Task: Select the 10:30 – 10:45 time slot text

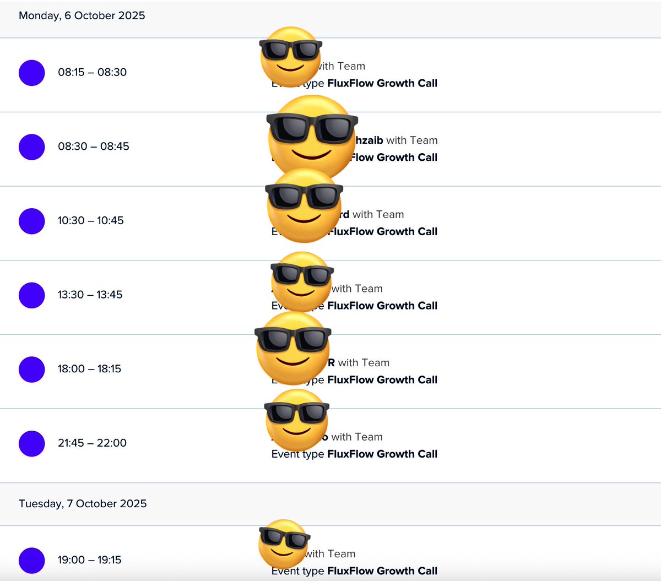Action: pyautogui.click(x=91, y=220)
